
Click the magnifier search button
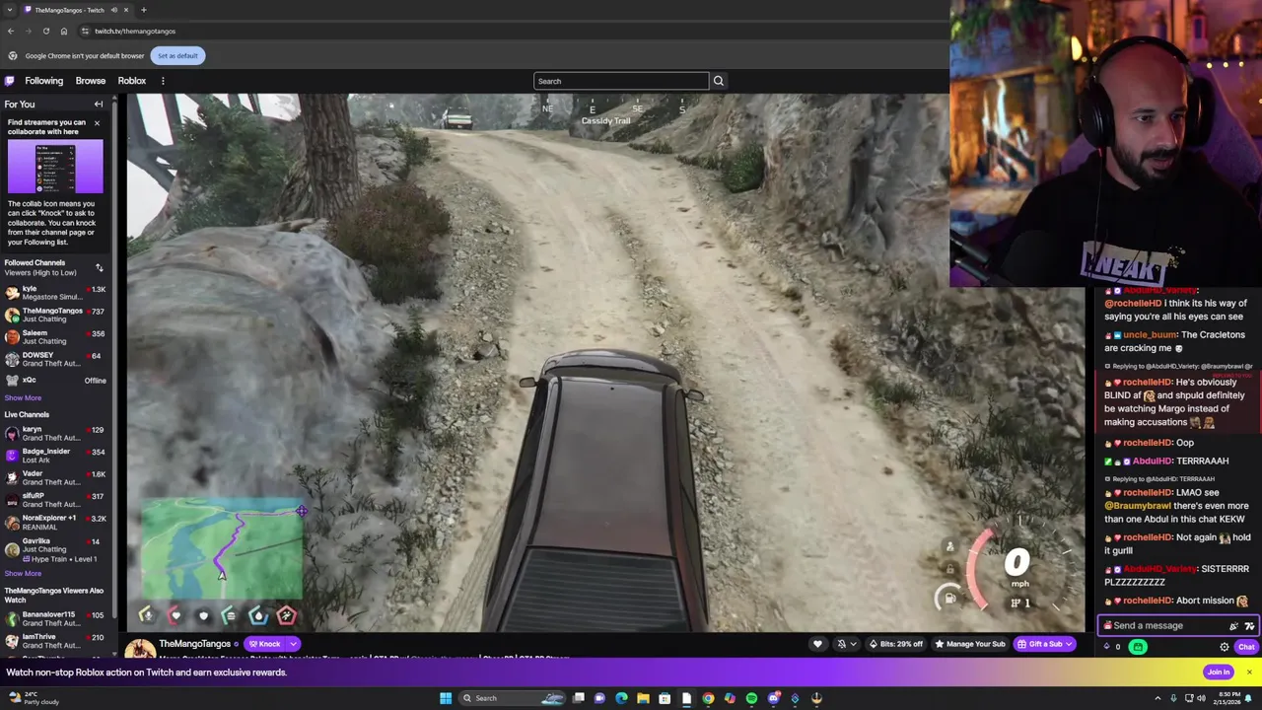pos(718,81)
